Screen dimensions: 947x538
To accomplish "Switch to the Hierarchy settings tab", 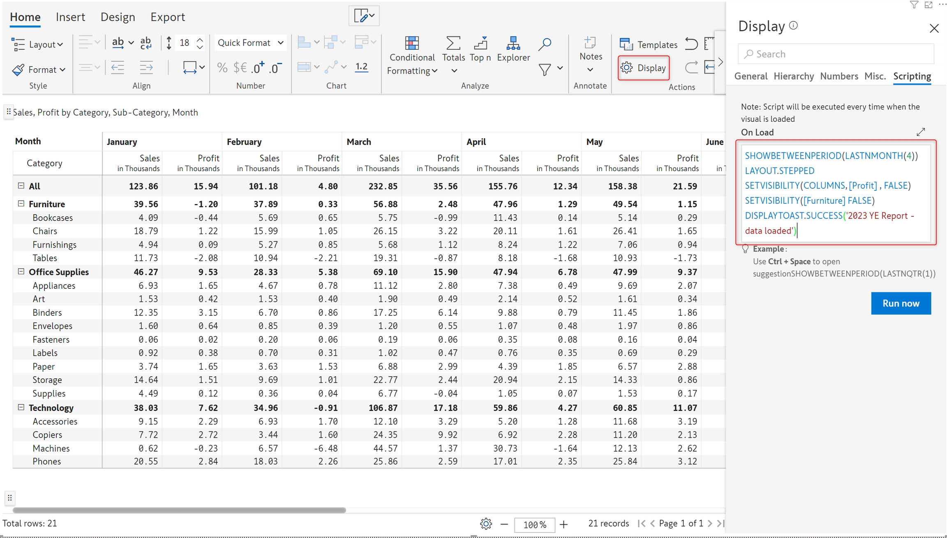I will pos(793,76).
